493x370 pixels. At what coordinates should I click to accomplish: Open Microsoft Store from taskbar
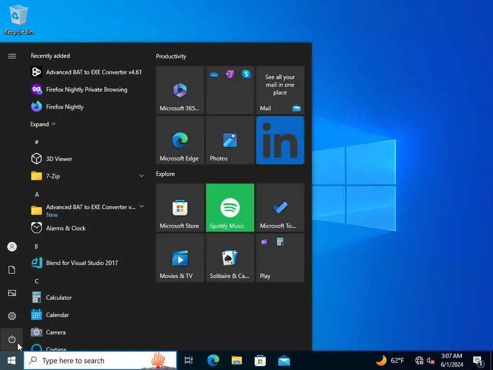[260, 360]
